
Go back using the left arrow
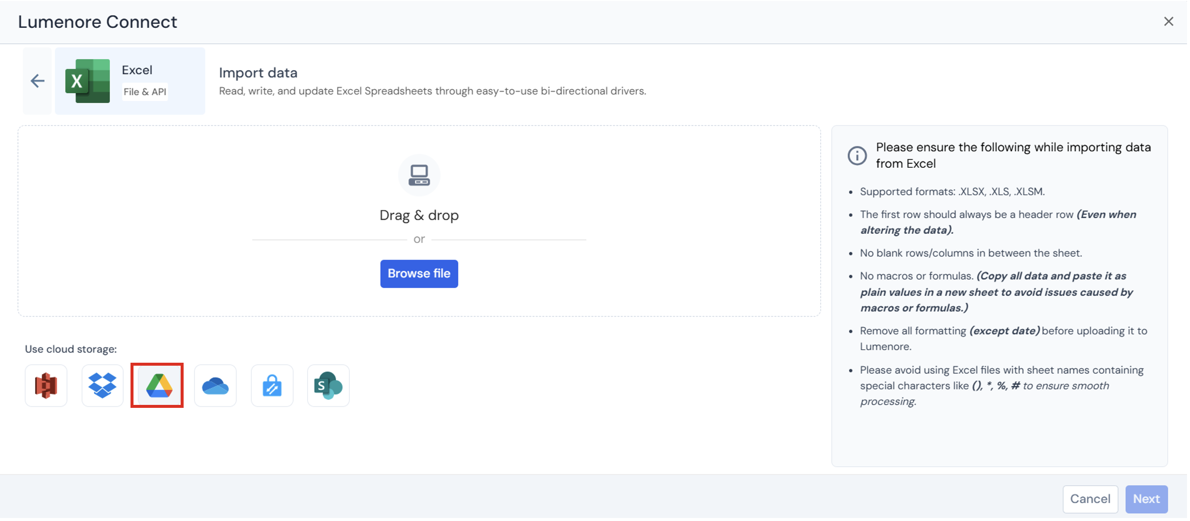tap(38, 81)
